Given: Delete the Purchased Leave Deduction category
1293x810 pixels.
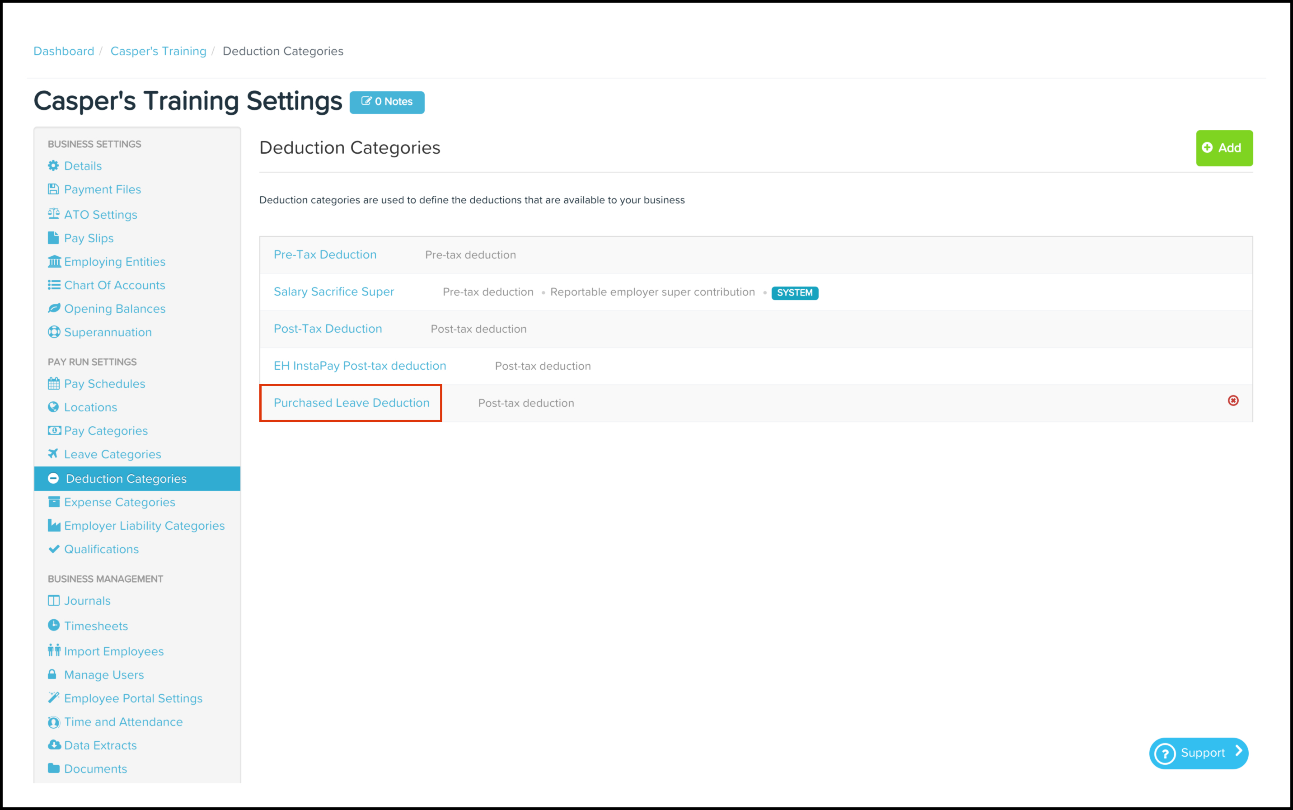Looking at the screenshot, I should 1233,401.
